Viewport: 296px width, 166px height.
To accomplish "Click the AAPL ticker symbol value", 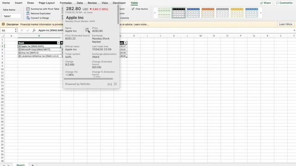I will [68, 57].
